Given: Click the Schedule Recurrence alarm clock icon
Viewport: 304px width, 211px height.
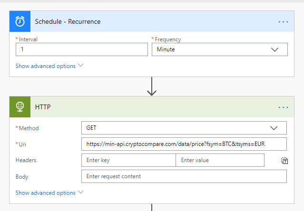Looking at the screenshot, I should click(20, 21).
